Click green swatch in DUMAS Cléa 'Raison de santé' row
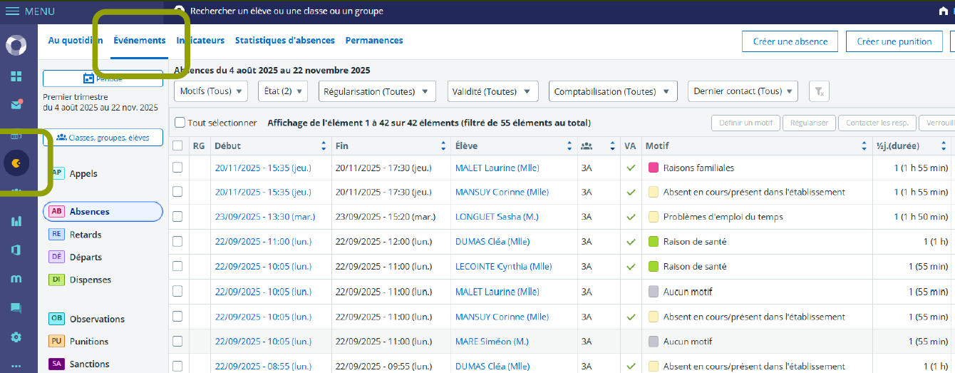This screenshot has width=955, height=373. 654,242
